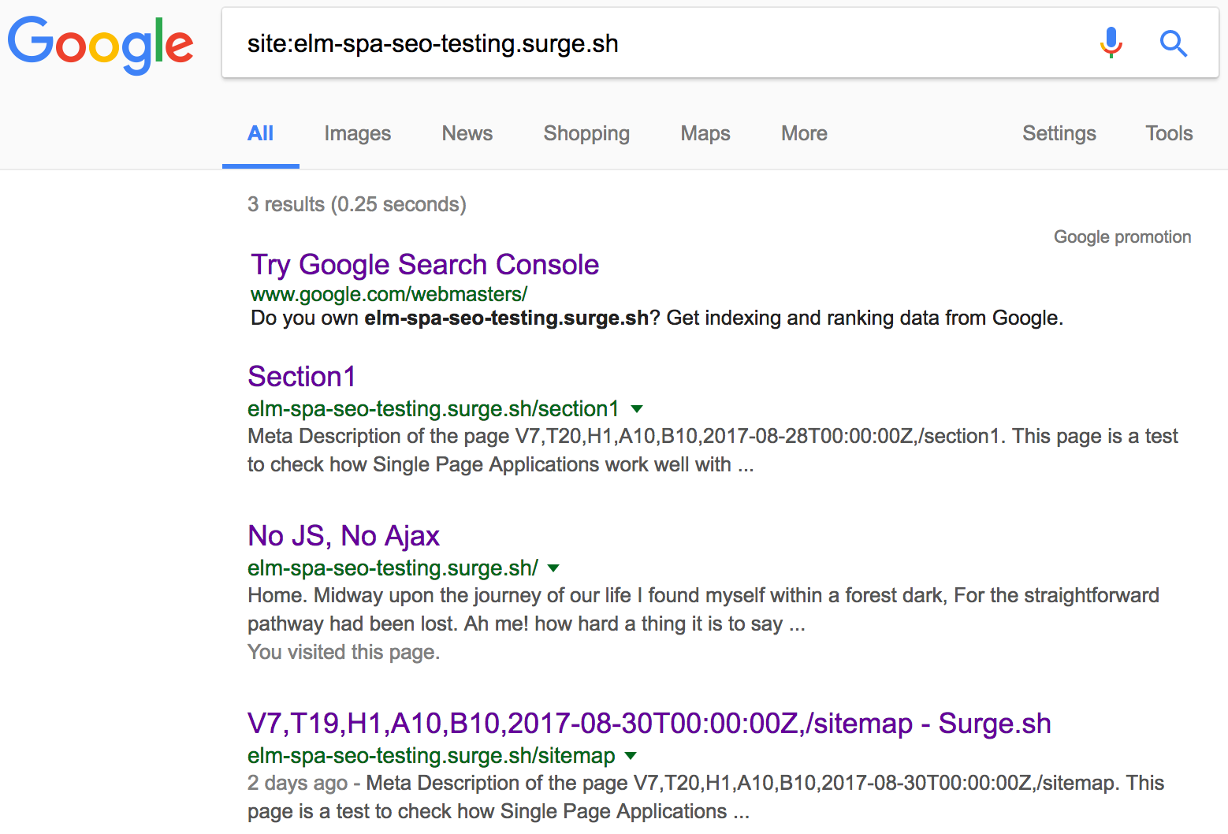The width and height of the screenshot is (1228, 834).
Task: Expand the dropdown arrow beside the section1 URL
Action: [637, 409]
